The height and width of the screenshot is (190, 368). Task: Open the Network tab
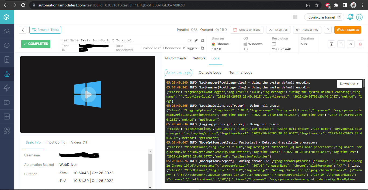(199, 58)
